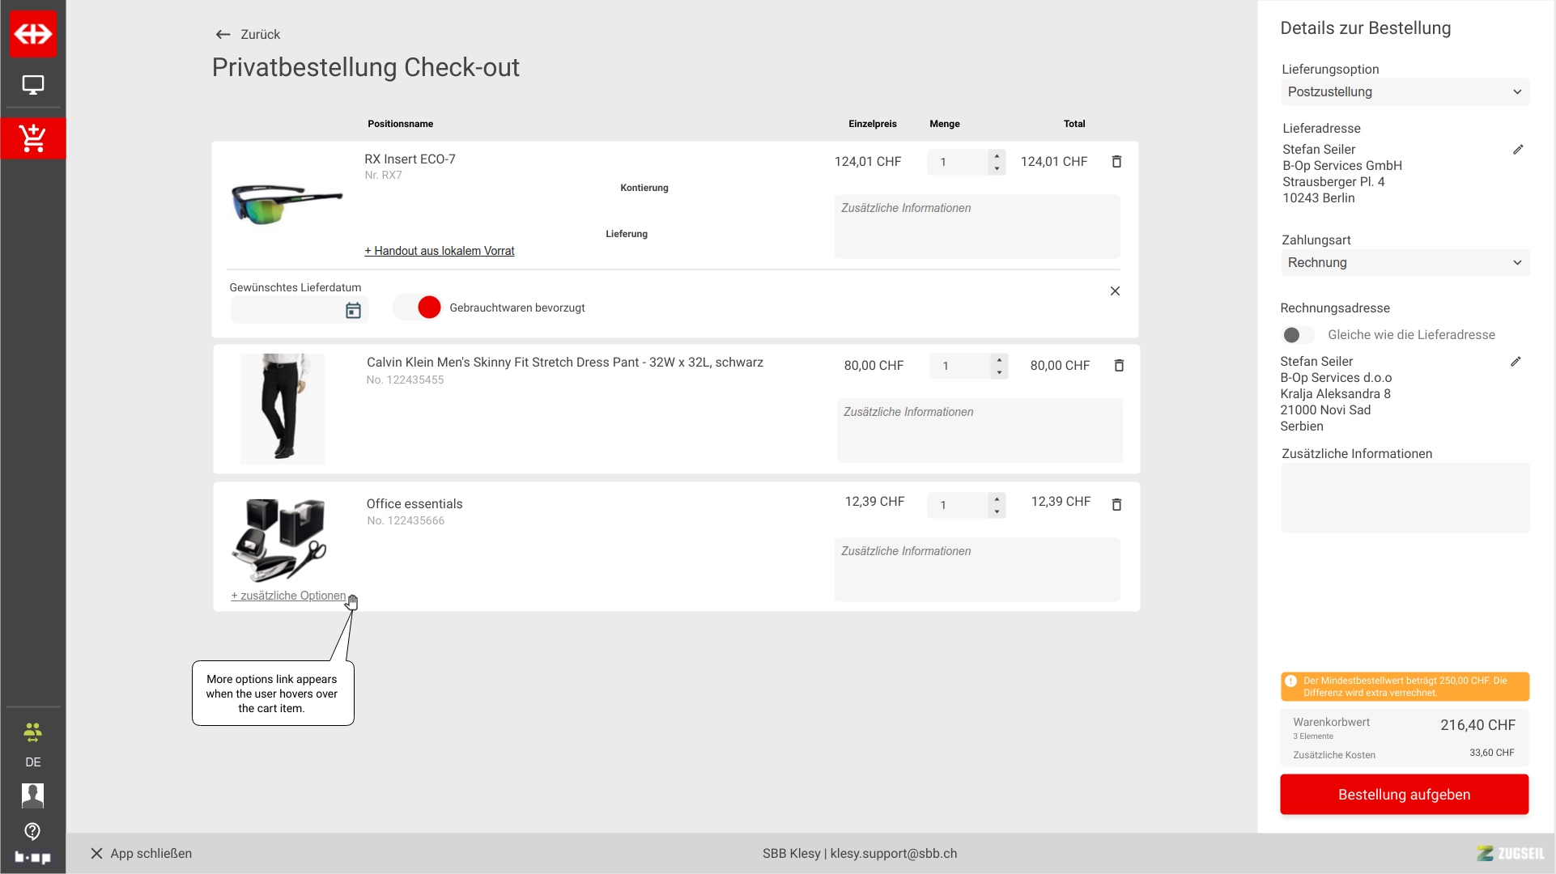Open calendar picker for Lieferdatum

(353, 311)
